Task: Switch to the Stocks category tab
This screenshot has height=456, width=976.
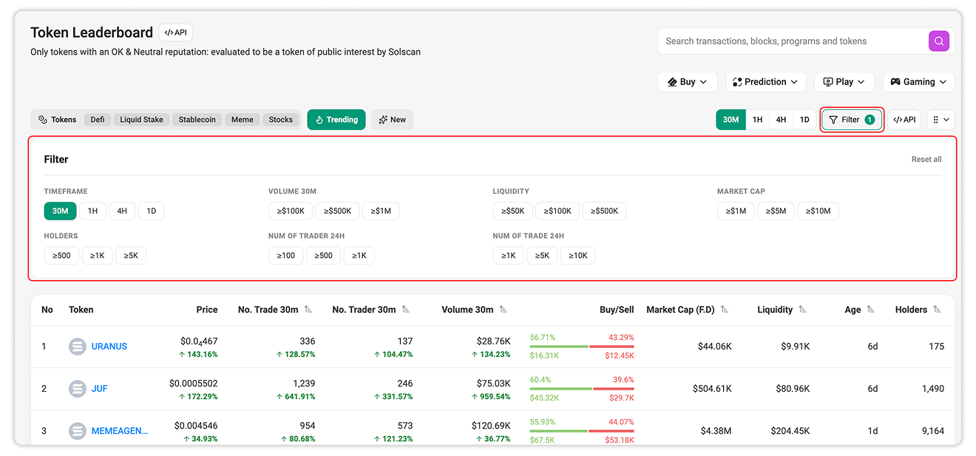Action: coord(281,120)
